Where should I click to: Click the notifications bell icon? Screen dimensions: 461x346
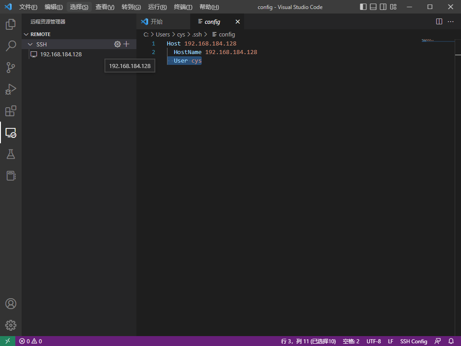coord(451,341)
